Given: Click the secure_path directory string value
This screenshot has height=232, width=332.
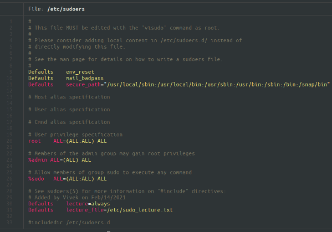Looking at the screenshot, I should pyautogui.click(x=217, y=84).
